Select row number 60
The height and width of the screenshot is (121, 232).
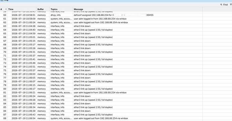tap(5, 15)
